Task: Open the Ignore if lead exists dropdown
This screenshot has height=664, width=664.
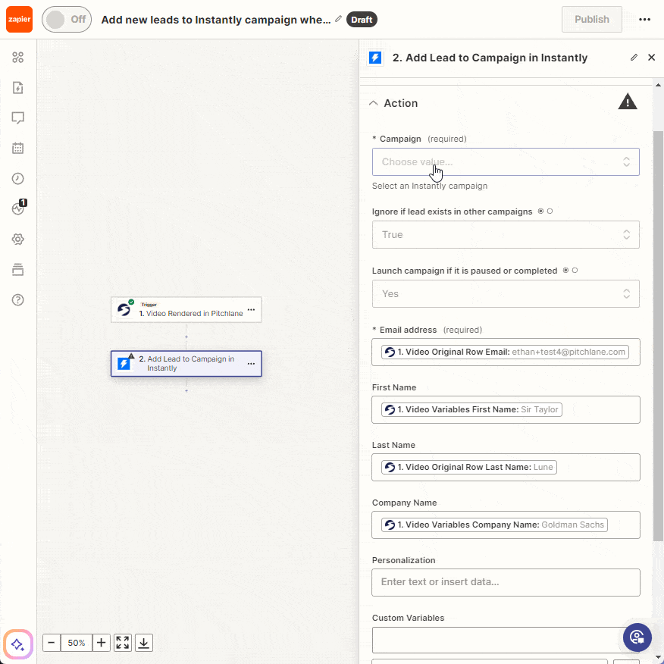Action: tap(506, 235)
